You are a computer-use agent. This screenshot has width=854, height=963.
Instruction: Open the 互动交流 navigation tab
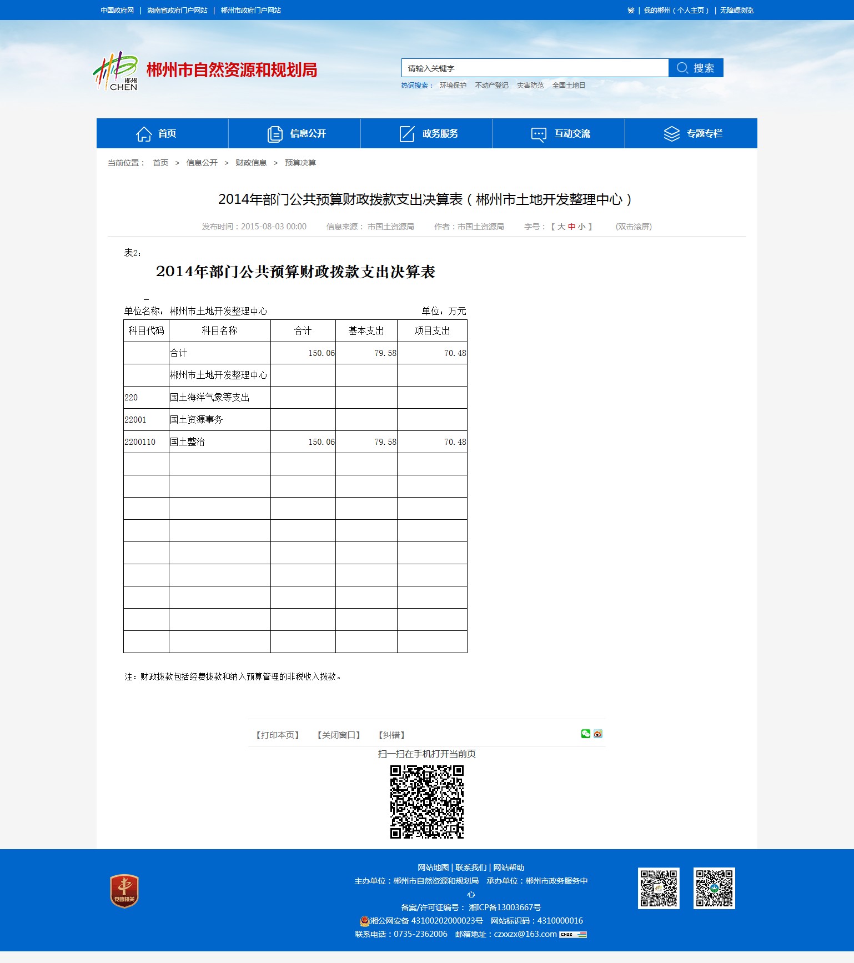(x=559, y=133)
